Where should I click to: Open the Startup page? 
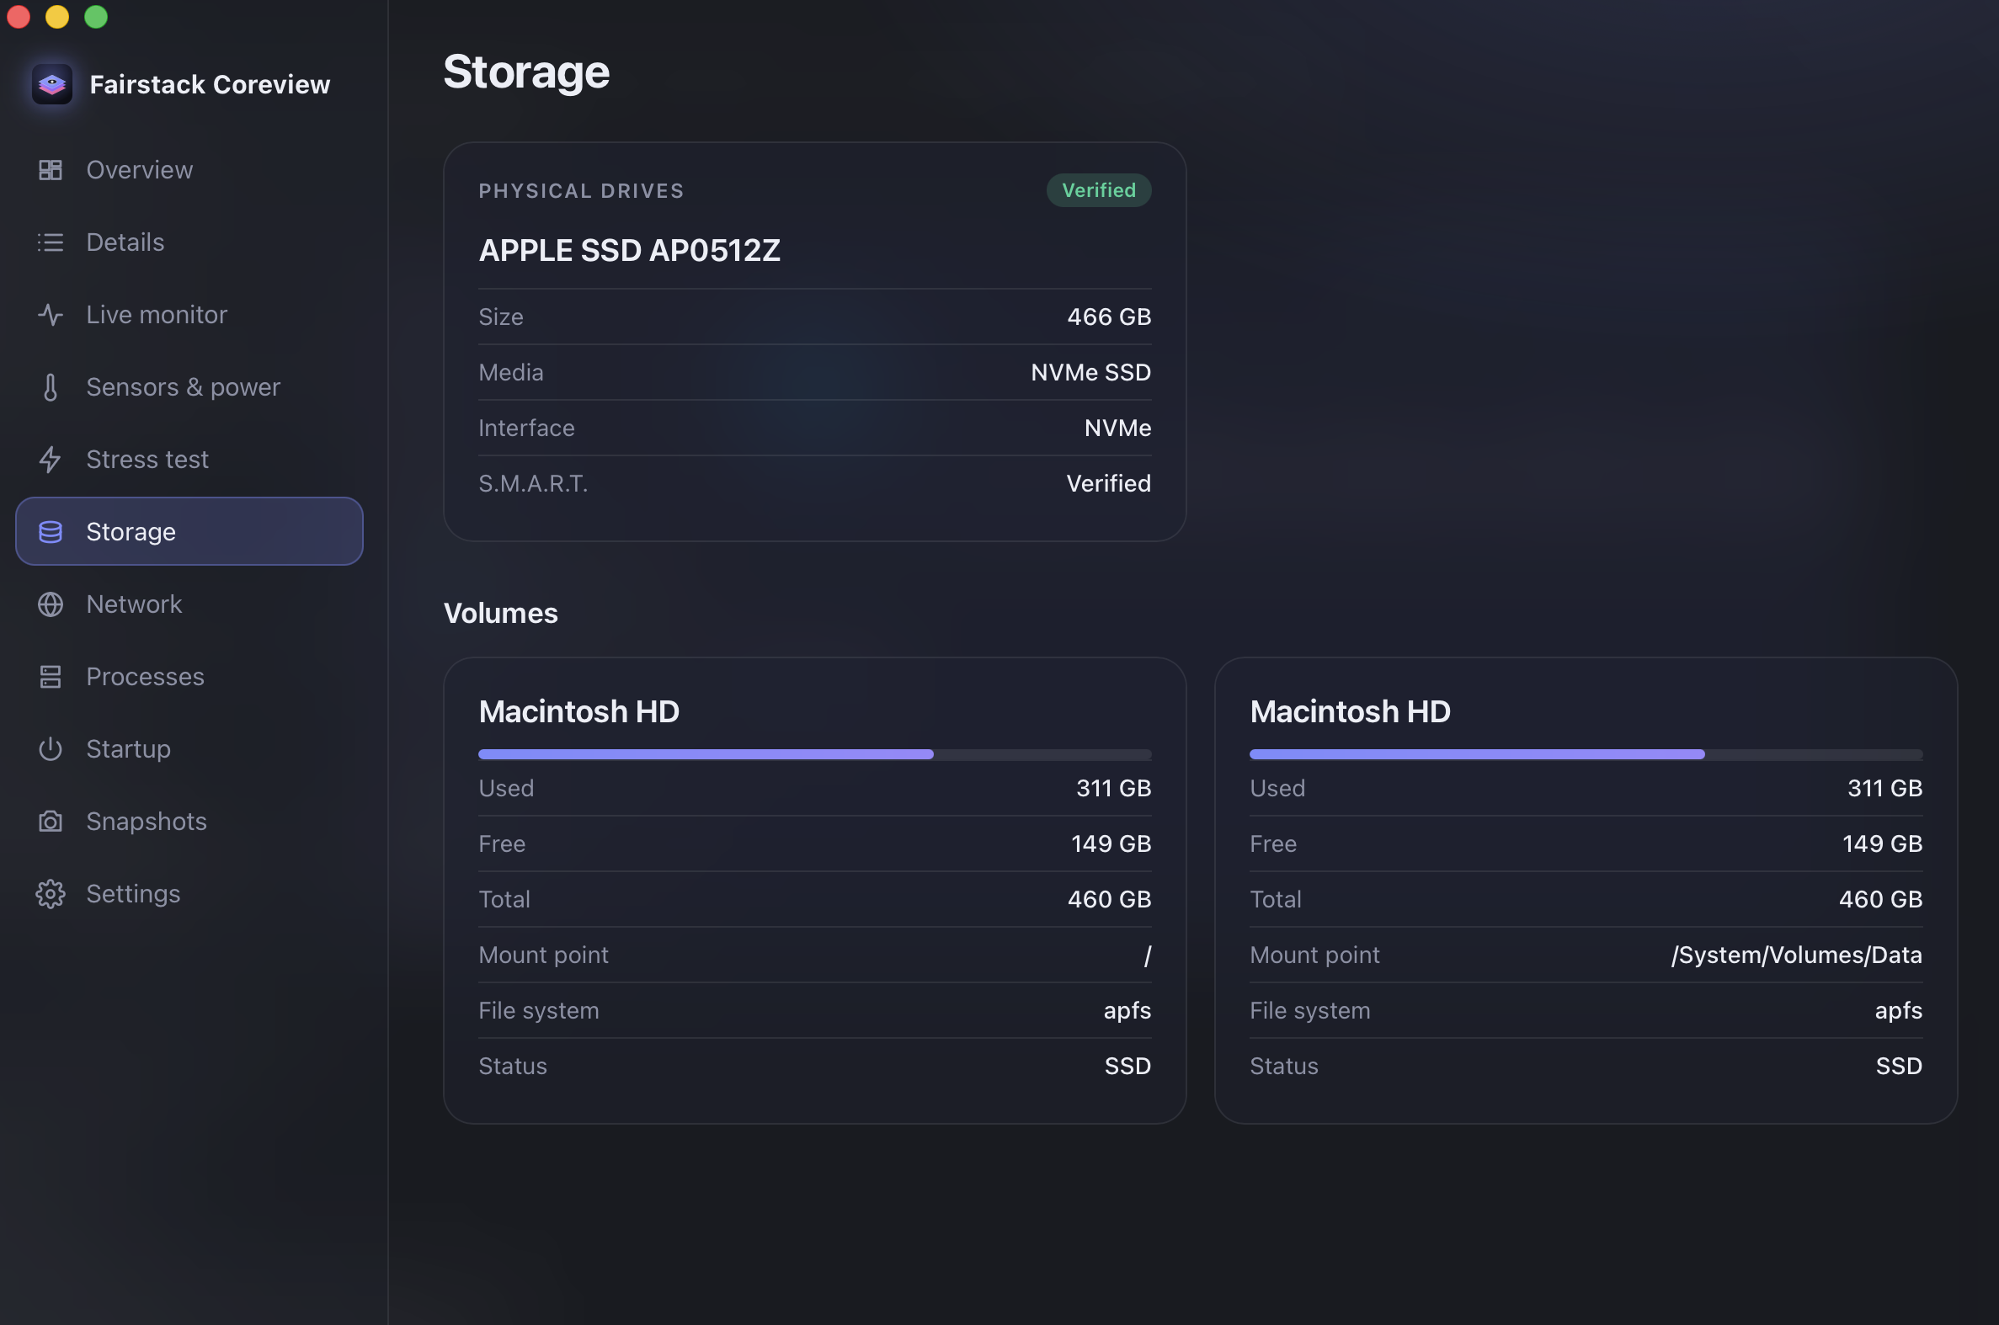click(189, 748)
